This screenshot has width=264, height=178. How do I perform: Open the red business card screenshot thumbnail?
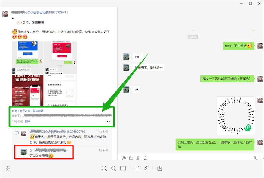61,57
